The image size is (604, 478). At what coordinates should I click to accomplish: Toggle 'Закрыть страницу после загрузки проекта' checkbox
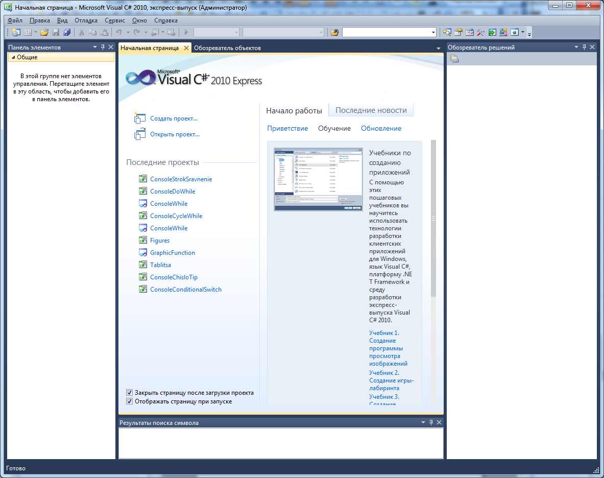pos(130,393)
